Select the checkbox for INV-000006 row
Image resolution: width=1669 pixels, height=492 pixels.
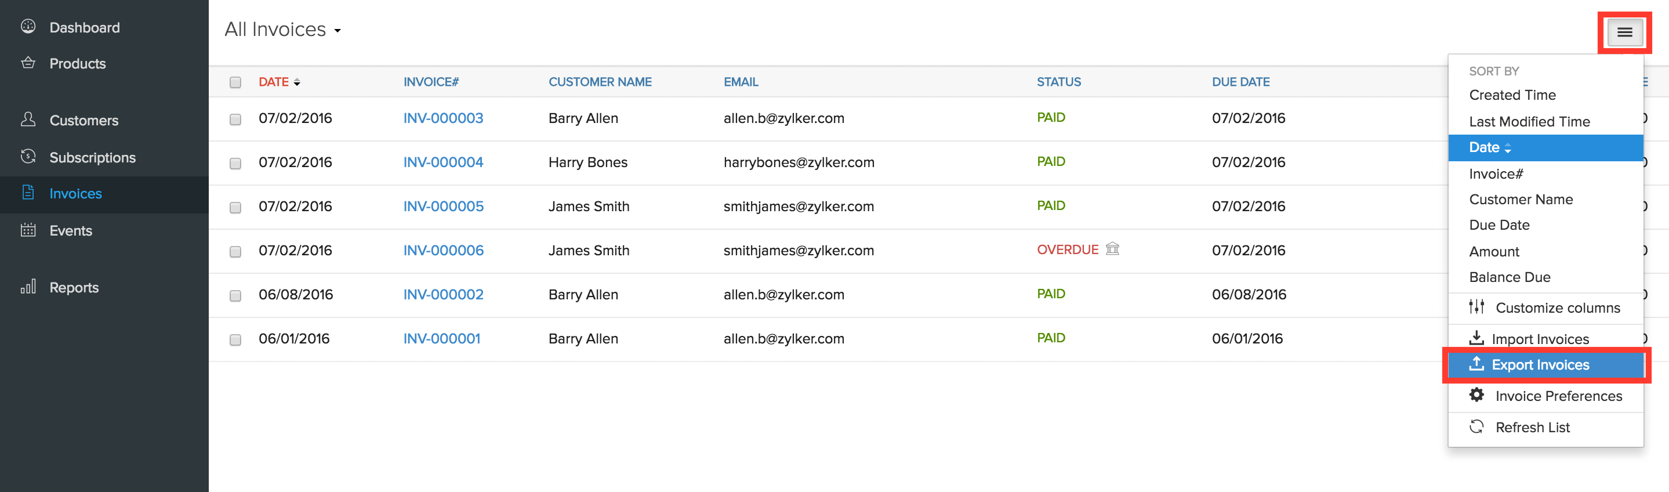point(235,251)
